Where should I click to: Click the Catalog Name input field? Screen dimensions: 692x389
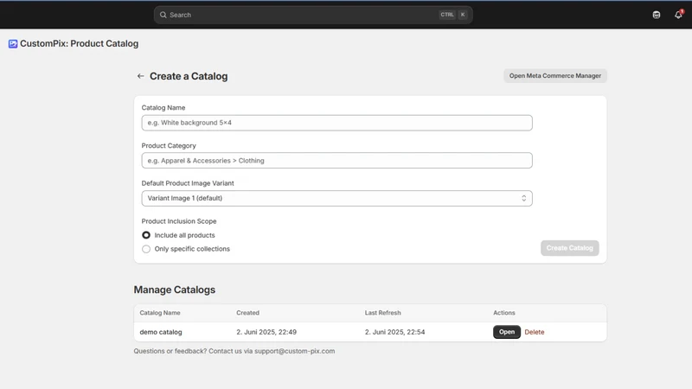click(x=336, y=123)
